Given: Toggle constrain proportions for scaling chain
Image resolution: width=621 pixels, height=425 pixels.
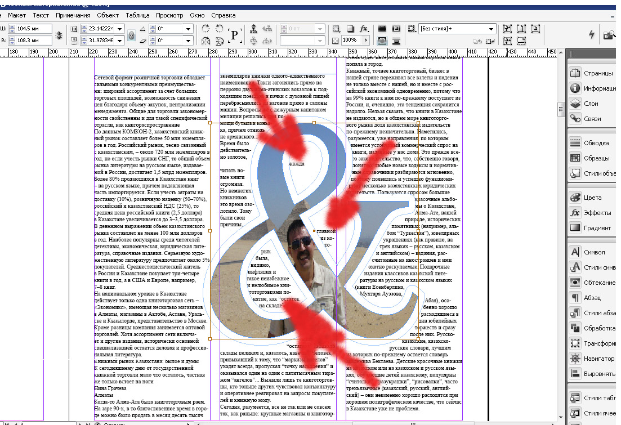Looking at the screenshot, I should pos(131,35).
